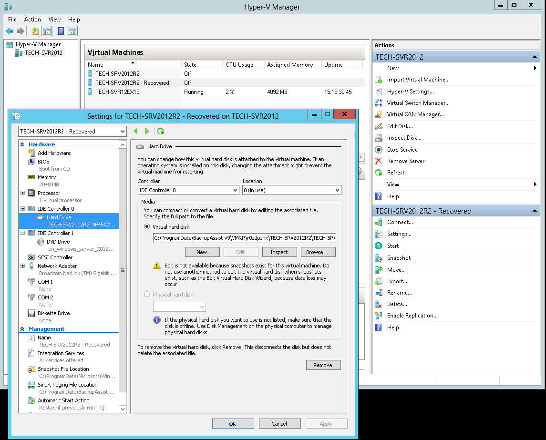This screenshot has height=440, width=546.
Task: Open the View submenu in Actions pane
Action: (x=456, y=184)
